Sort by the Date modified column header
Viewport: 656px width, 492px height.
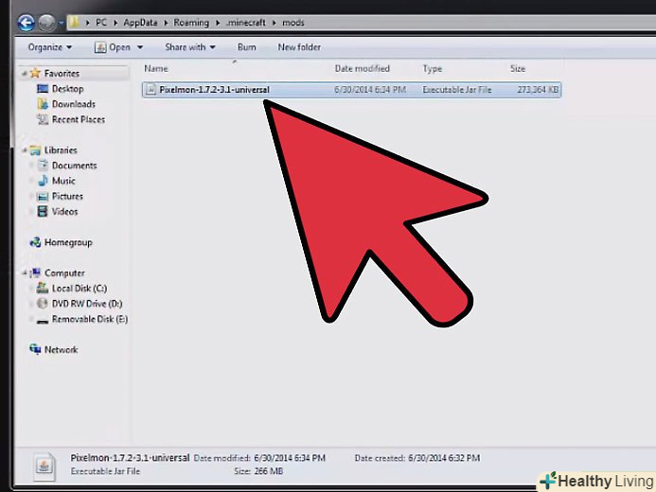click(362, 68)
